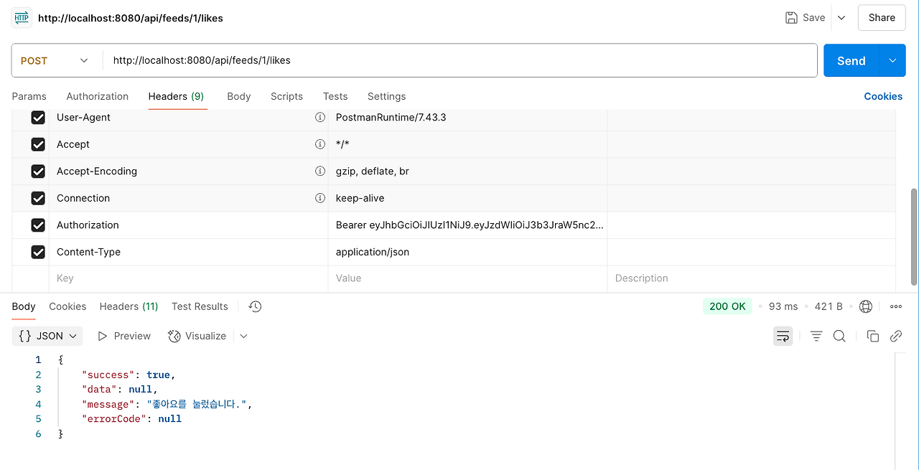Image resolution: width=919 pixels, height=470 pixels.
Task: Click the "errorCode": null line
Action: coord(131,419)
